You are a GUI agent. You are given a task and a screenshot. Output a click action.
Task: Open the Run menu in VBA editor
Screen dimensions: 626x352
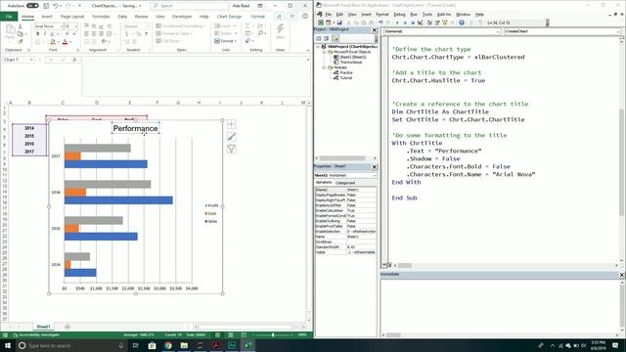point(414,15)
